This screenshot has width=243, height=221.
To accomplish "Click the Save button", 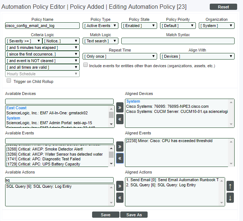I will click(105, 215).
